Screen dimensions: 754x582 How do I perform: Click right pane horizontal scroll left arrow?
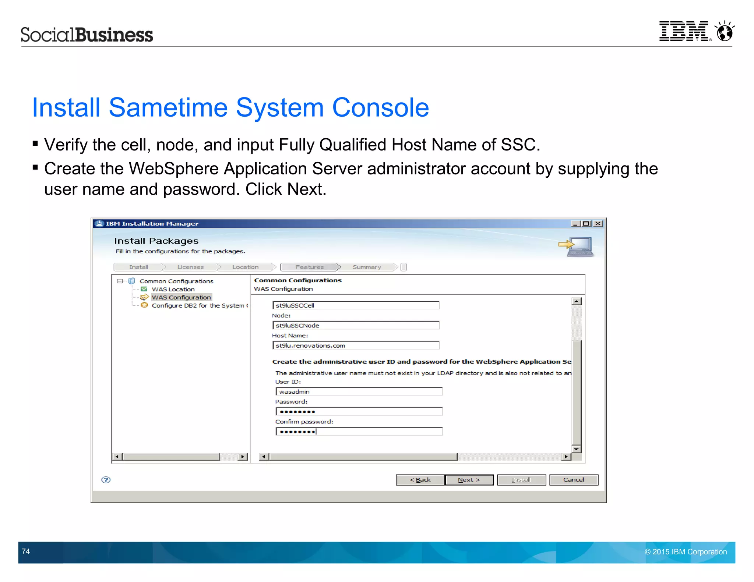264,457
